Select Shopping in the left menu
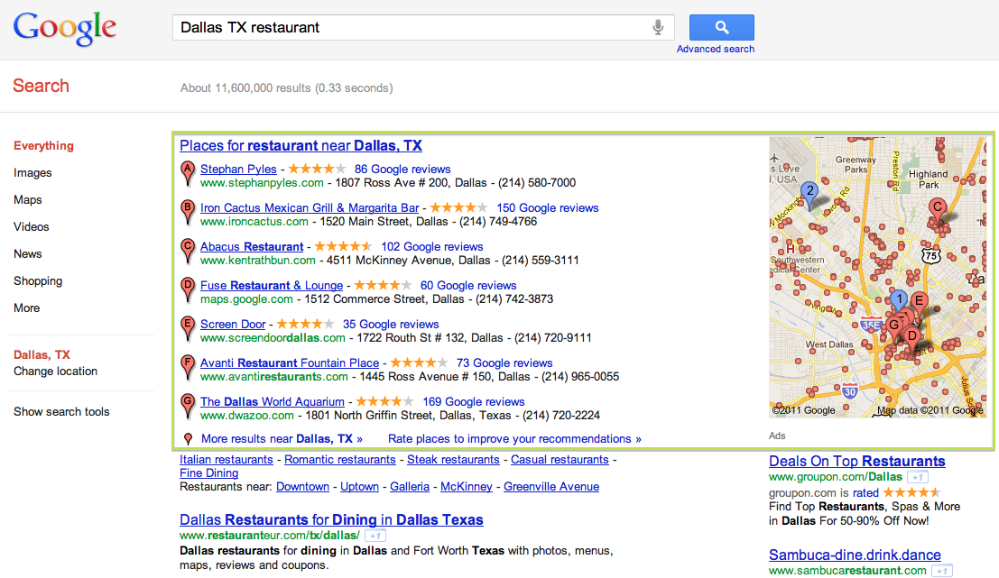999x578 pixels. [x=38, y=281]
